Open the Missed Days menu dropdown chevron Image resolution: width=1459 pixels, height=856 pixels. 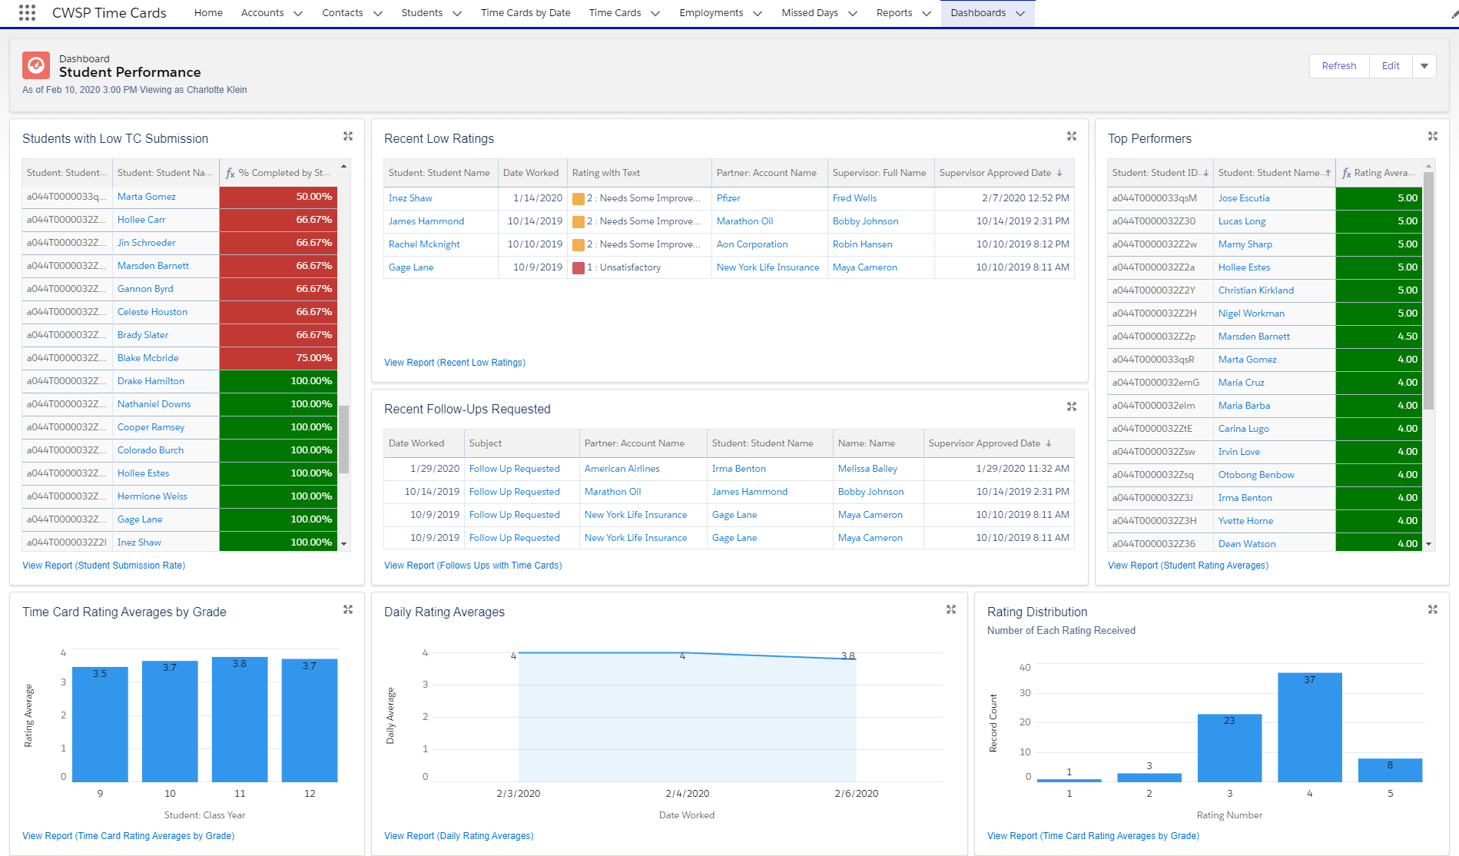click(853, 13)
